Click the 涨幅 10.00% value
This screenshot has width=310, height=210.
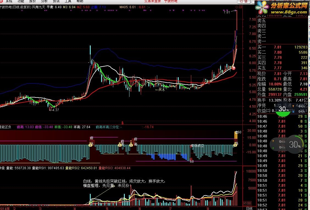coord(275,84)
